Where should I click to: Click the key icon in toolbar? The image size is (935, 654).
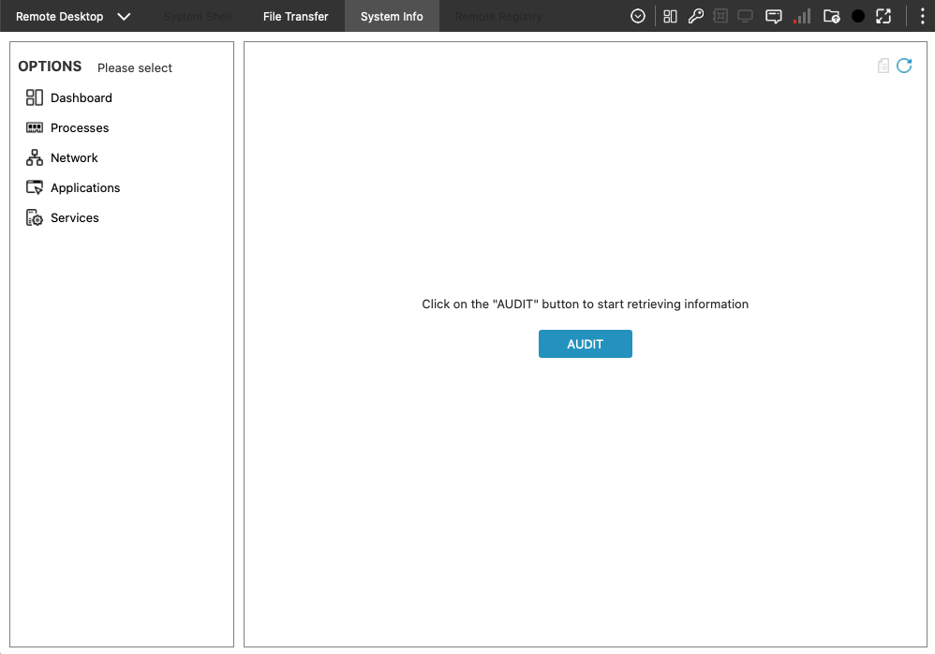tap(695, 16)
